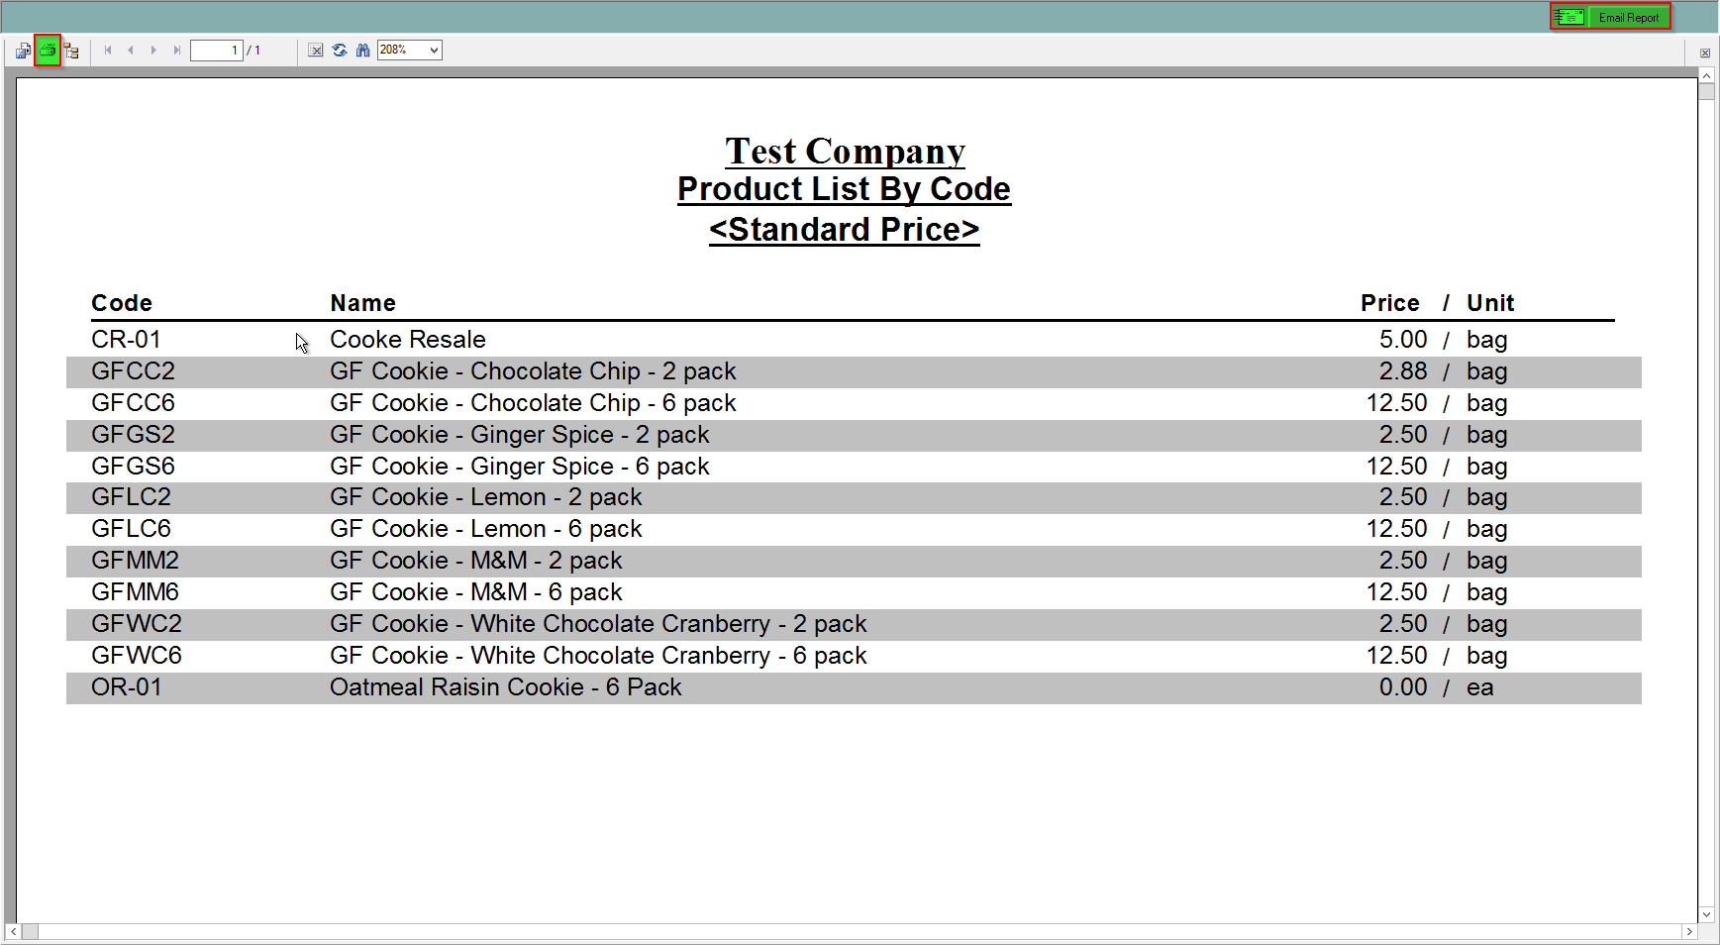Click the vertical scrollbar down arrow

(x=1706, y=914)
